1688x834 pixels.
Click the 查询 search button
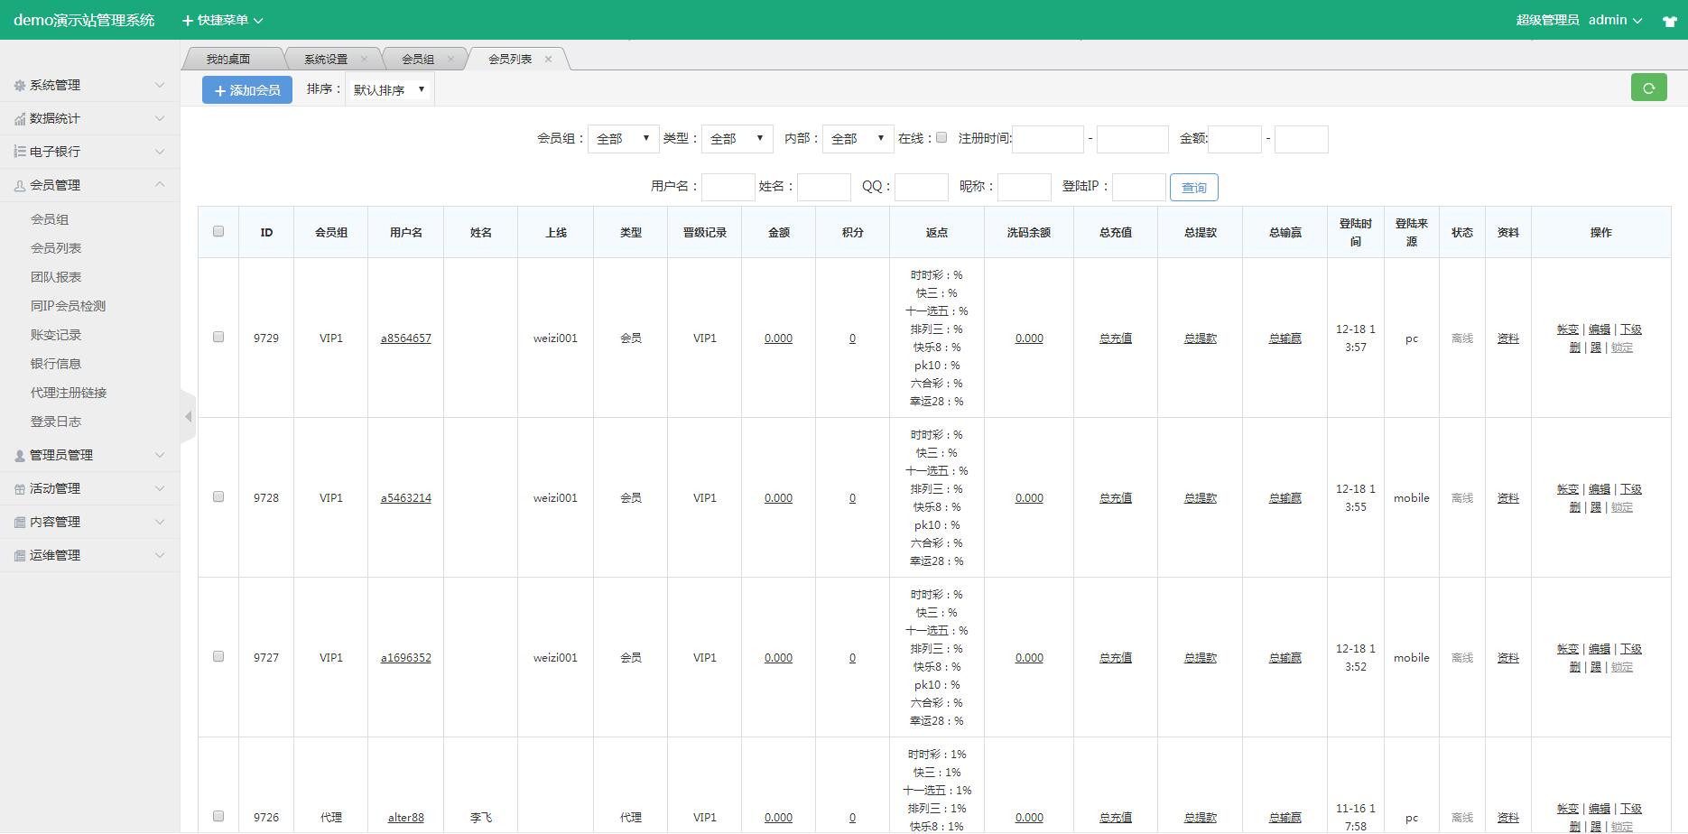pyautogui.click(x=1194, y=188)
